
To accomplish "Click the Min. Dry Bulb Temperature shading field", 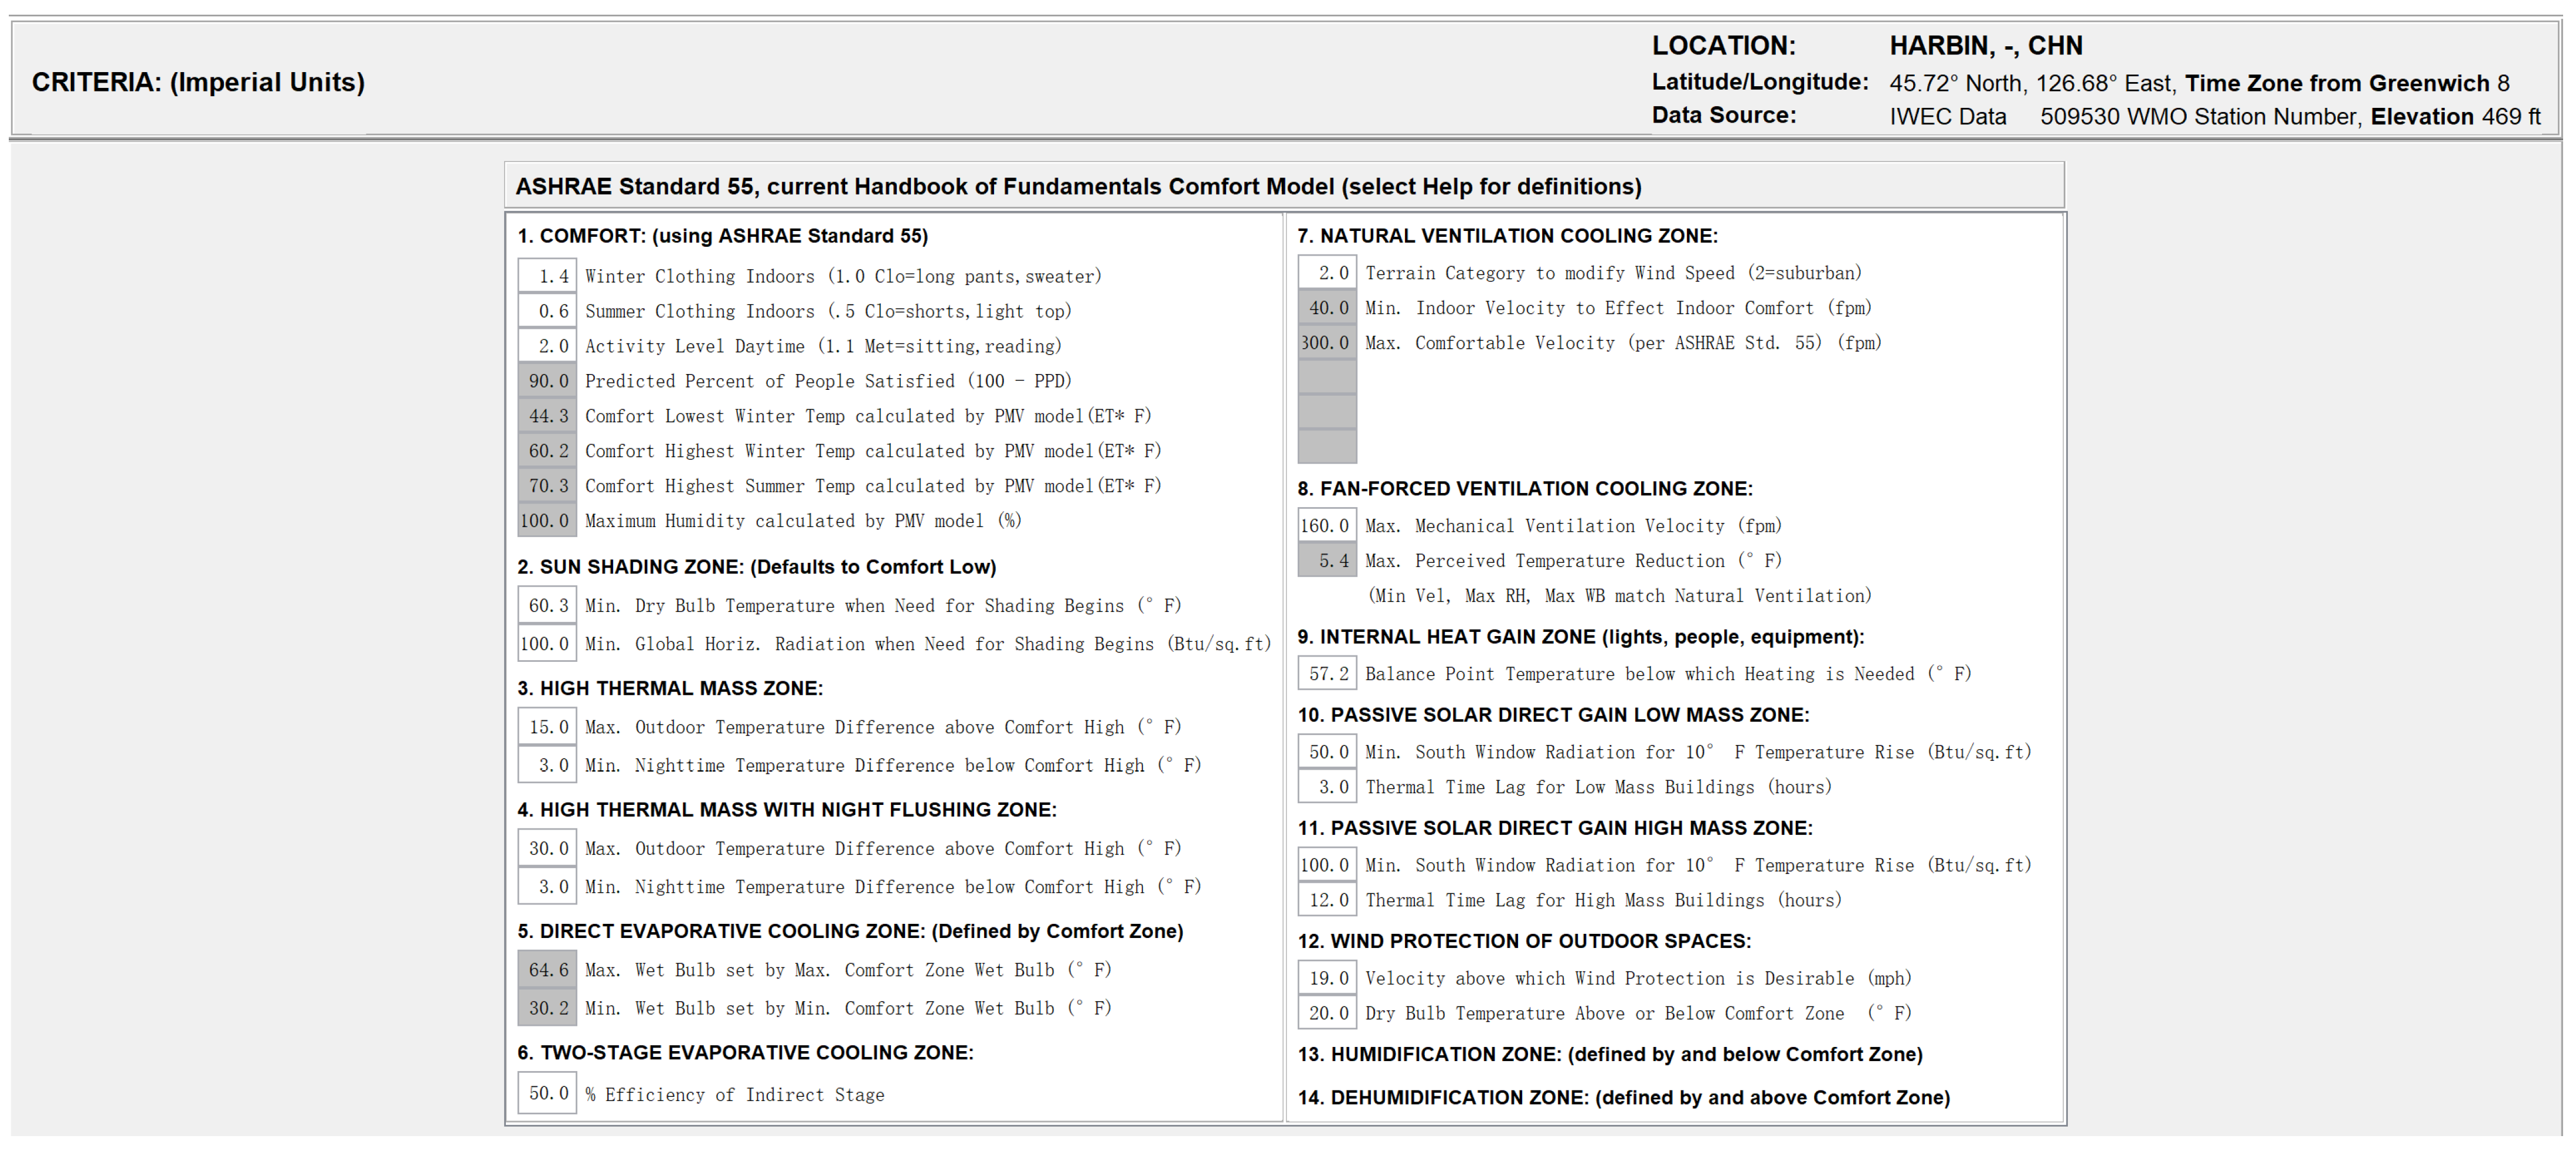I will (x=547, y=605).
